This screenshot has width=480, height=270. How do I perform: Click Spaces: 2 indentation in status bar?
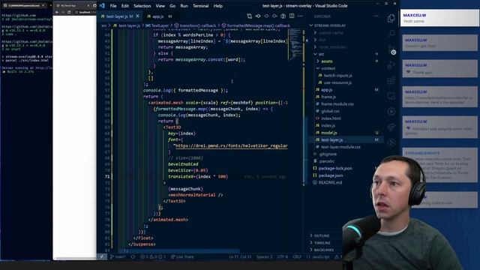[x=264, y=256]
